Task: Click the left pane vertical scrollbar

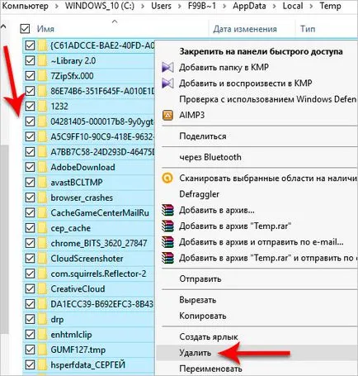Action: point(4,238)
